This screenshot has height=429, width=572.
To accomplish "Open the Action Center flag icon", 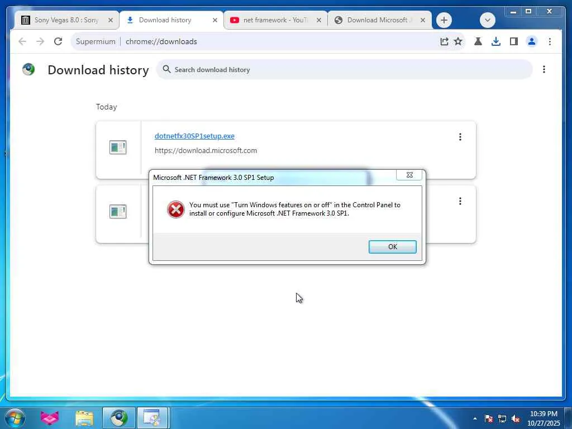I will coord(489,418).
